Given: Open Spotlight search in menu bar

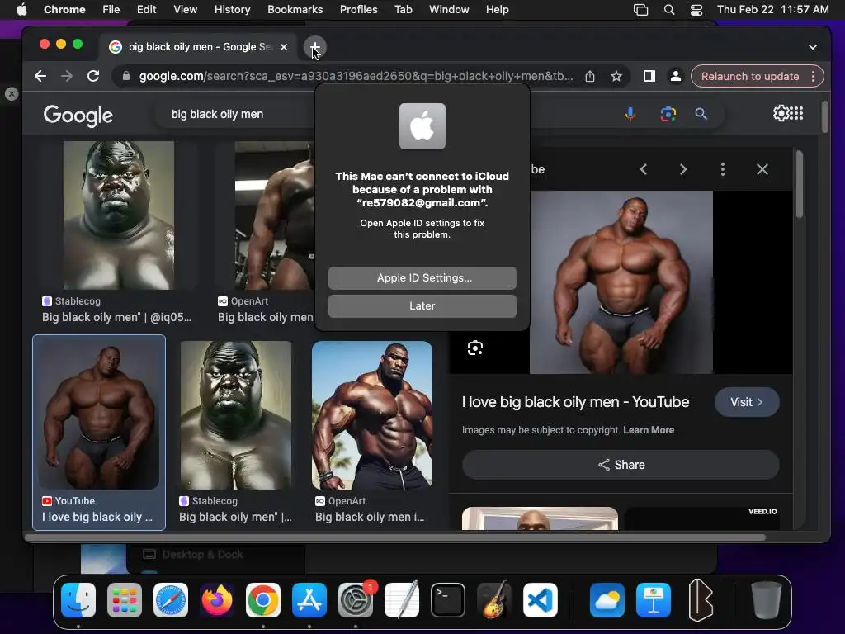Looking at the screenshot, I should pos(669,10).
